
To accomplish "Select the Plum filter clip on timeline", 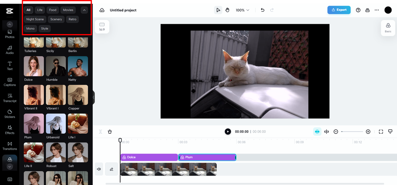I will click(x=207, y=157).
